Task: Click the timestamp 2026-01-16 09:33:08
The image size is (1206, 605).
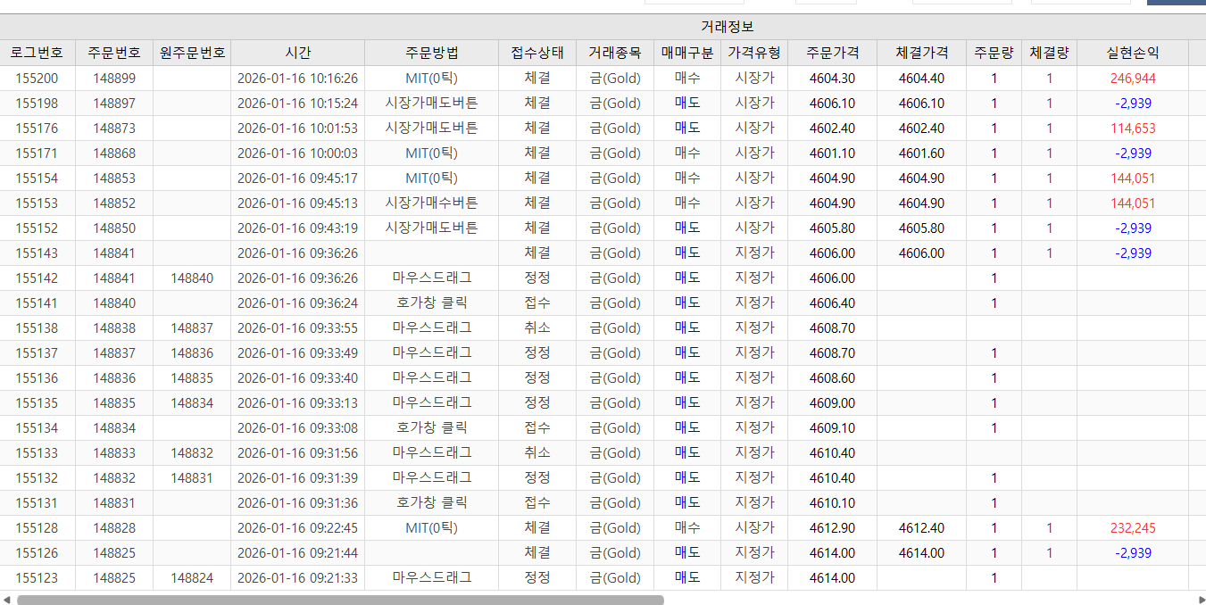Action: (297, 428)
